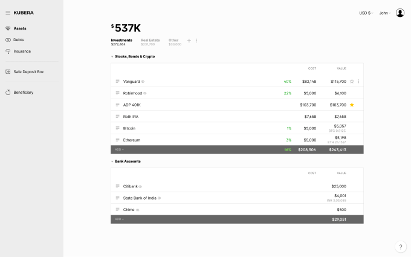
Task: Click Chime value $500
Action: tap(341, 210)
